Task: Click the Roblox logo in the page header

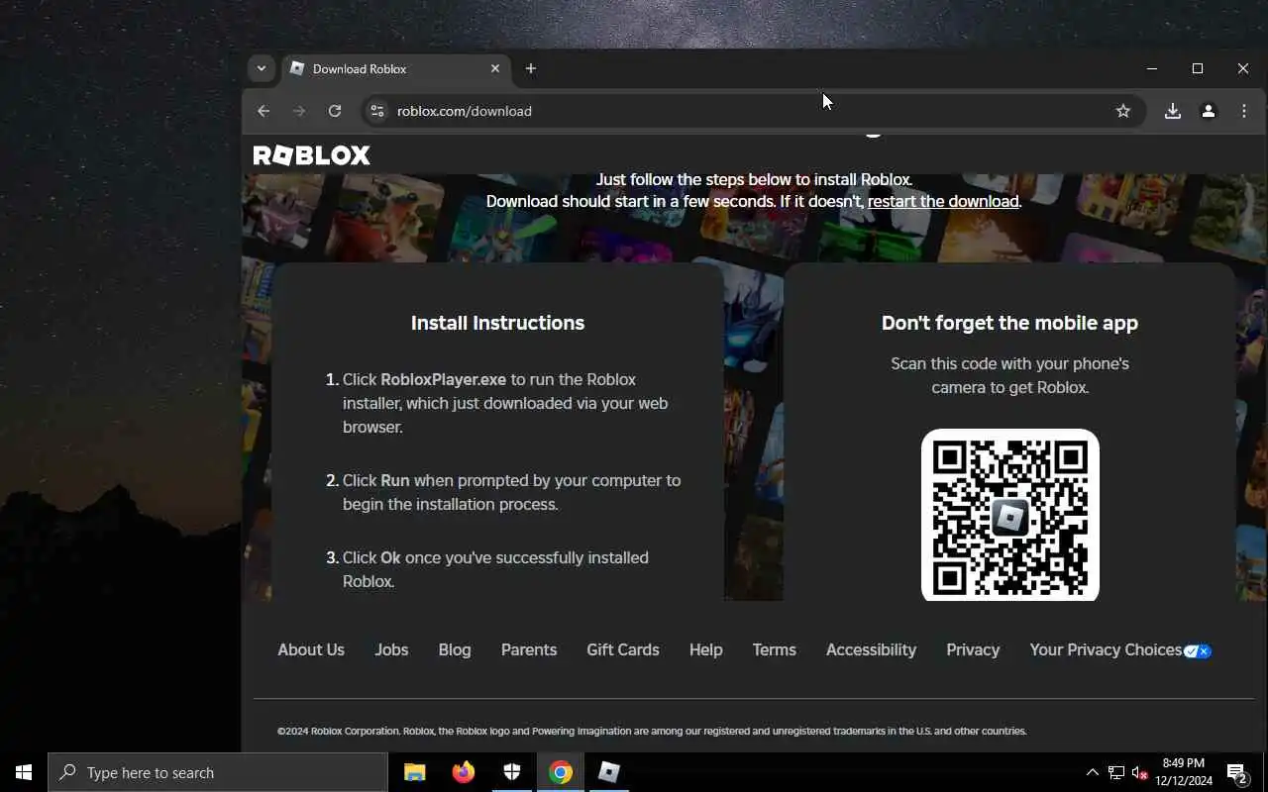Action: tap(311, 155)
